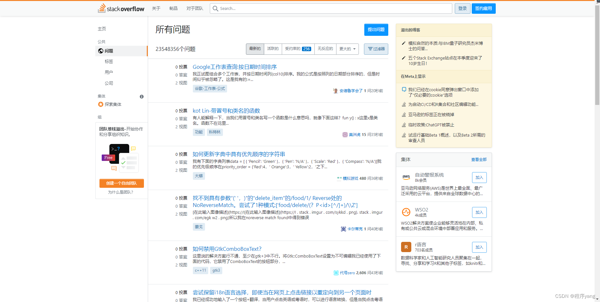This screenshot has height=302, width=600.
Task: Click the globe icon next to 问题
Action: pos(101,51)
